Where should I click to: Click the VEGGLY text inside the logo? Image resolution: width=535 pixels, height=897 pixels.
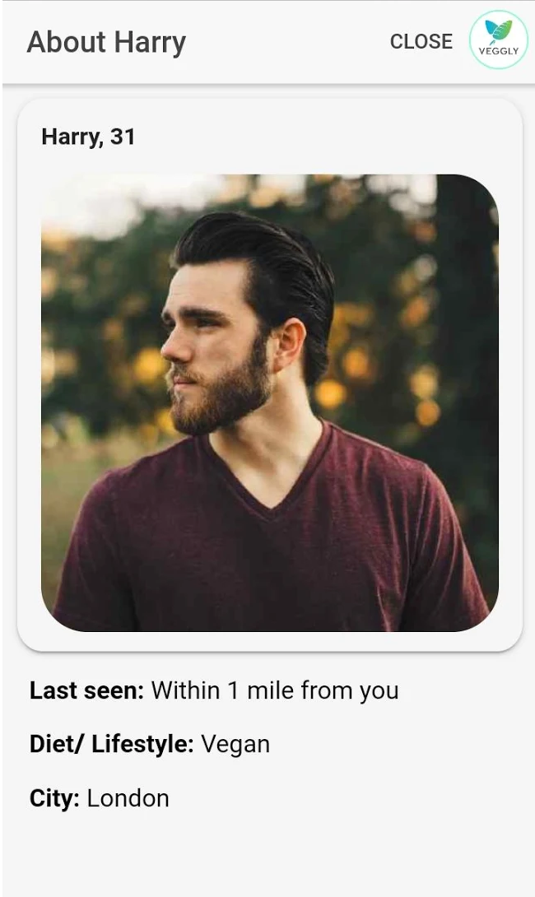click(x=498, y=51)
